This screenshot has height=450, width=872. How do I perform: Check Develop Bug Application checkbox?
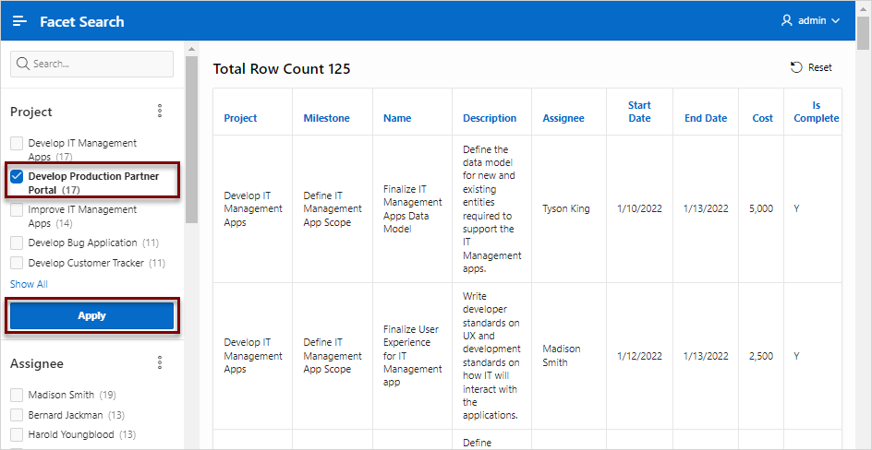[x=18, y=243]
